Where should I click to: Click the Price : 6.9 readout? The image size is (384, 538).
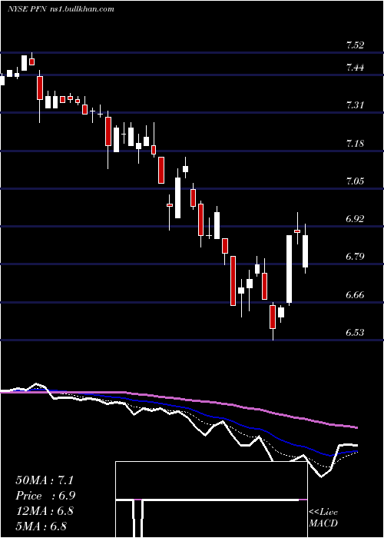pyautogui.click(x=45, y=496)
